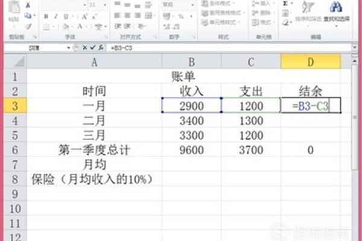Viewport: 362px width, 241px height.
Task: Click Select All corner triangle
Action: [15, 62]
